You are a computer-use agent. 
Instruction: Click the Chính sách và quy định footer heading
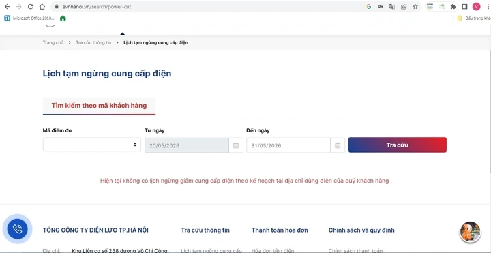coord(361,230)
